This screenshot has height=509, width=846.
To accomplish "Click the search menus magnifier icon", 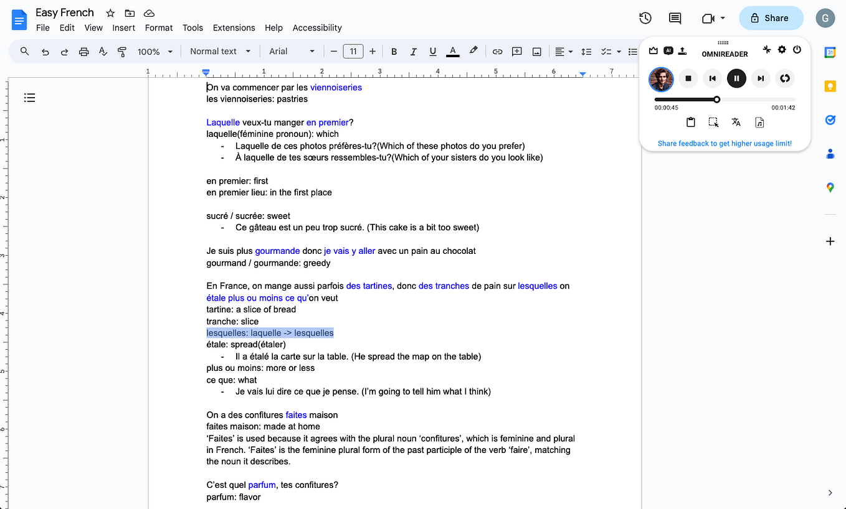I will click(24, 51).
